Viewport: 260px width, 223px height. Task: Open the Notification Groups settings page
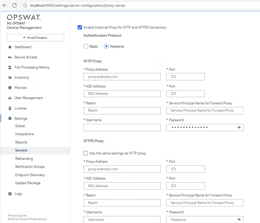pyautogui.click(x=30, y=167)
